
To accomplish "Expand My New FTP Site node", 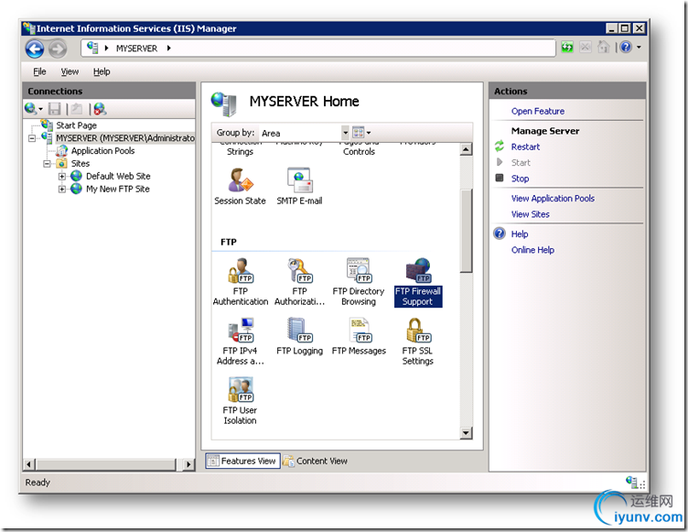I will pos(62,190).
